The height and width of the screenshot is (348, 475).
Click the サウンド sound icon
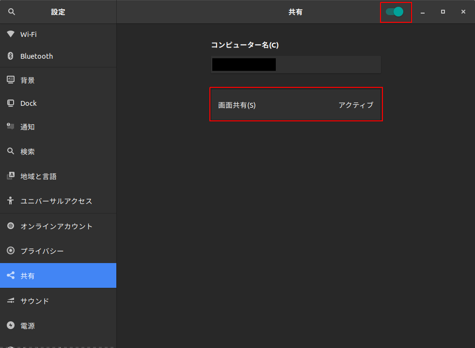[x=11, y=300]
